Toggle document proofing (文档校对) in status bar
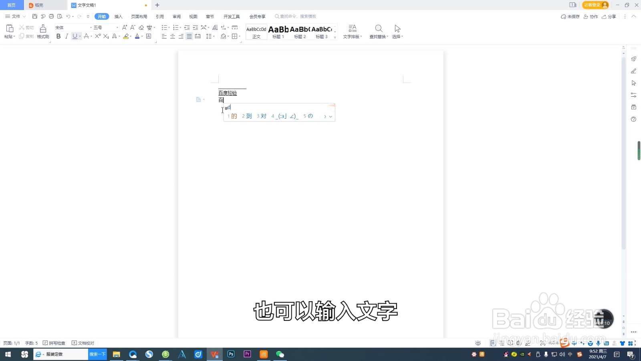The width and height of the screenshot is (641, 361). (x=83, y=343)
